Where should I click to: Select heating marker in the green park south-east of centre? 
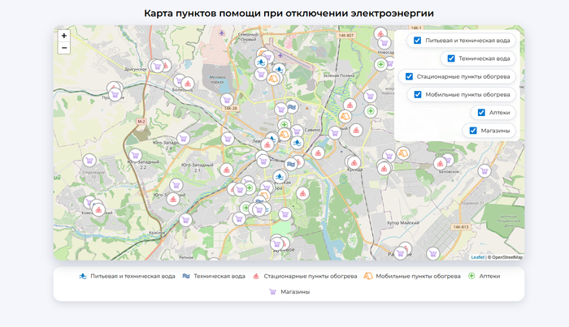[302, 194]
